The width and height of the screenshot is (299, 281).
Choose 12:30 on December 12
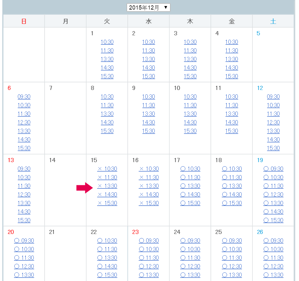click(273, 122)
